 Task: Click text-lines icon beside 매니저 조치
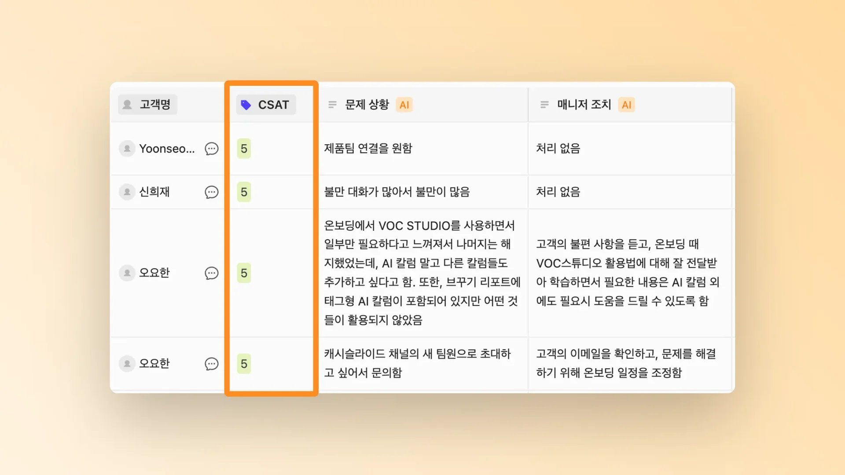544,105
